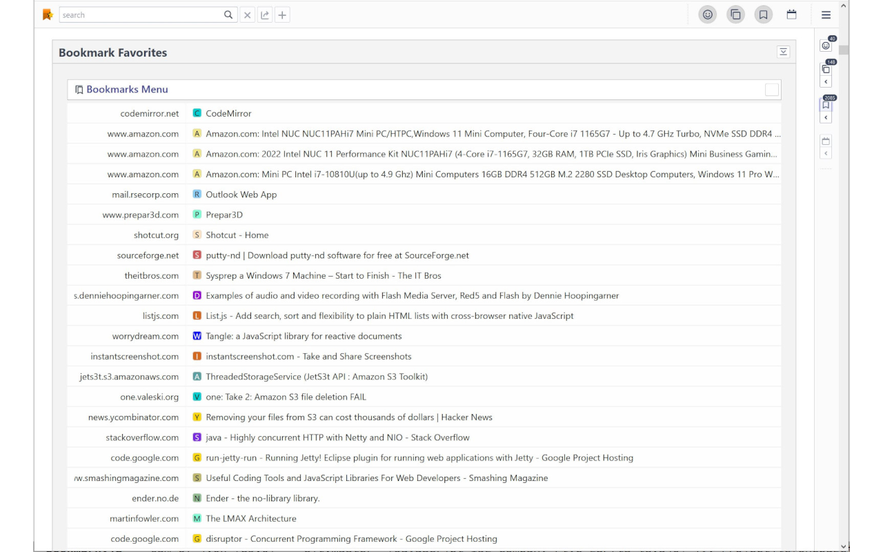
Task: Collapse the Bookmark Favorites panel
Action: [783, 52]
